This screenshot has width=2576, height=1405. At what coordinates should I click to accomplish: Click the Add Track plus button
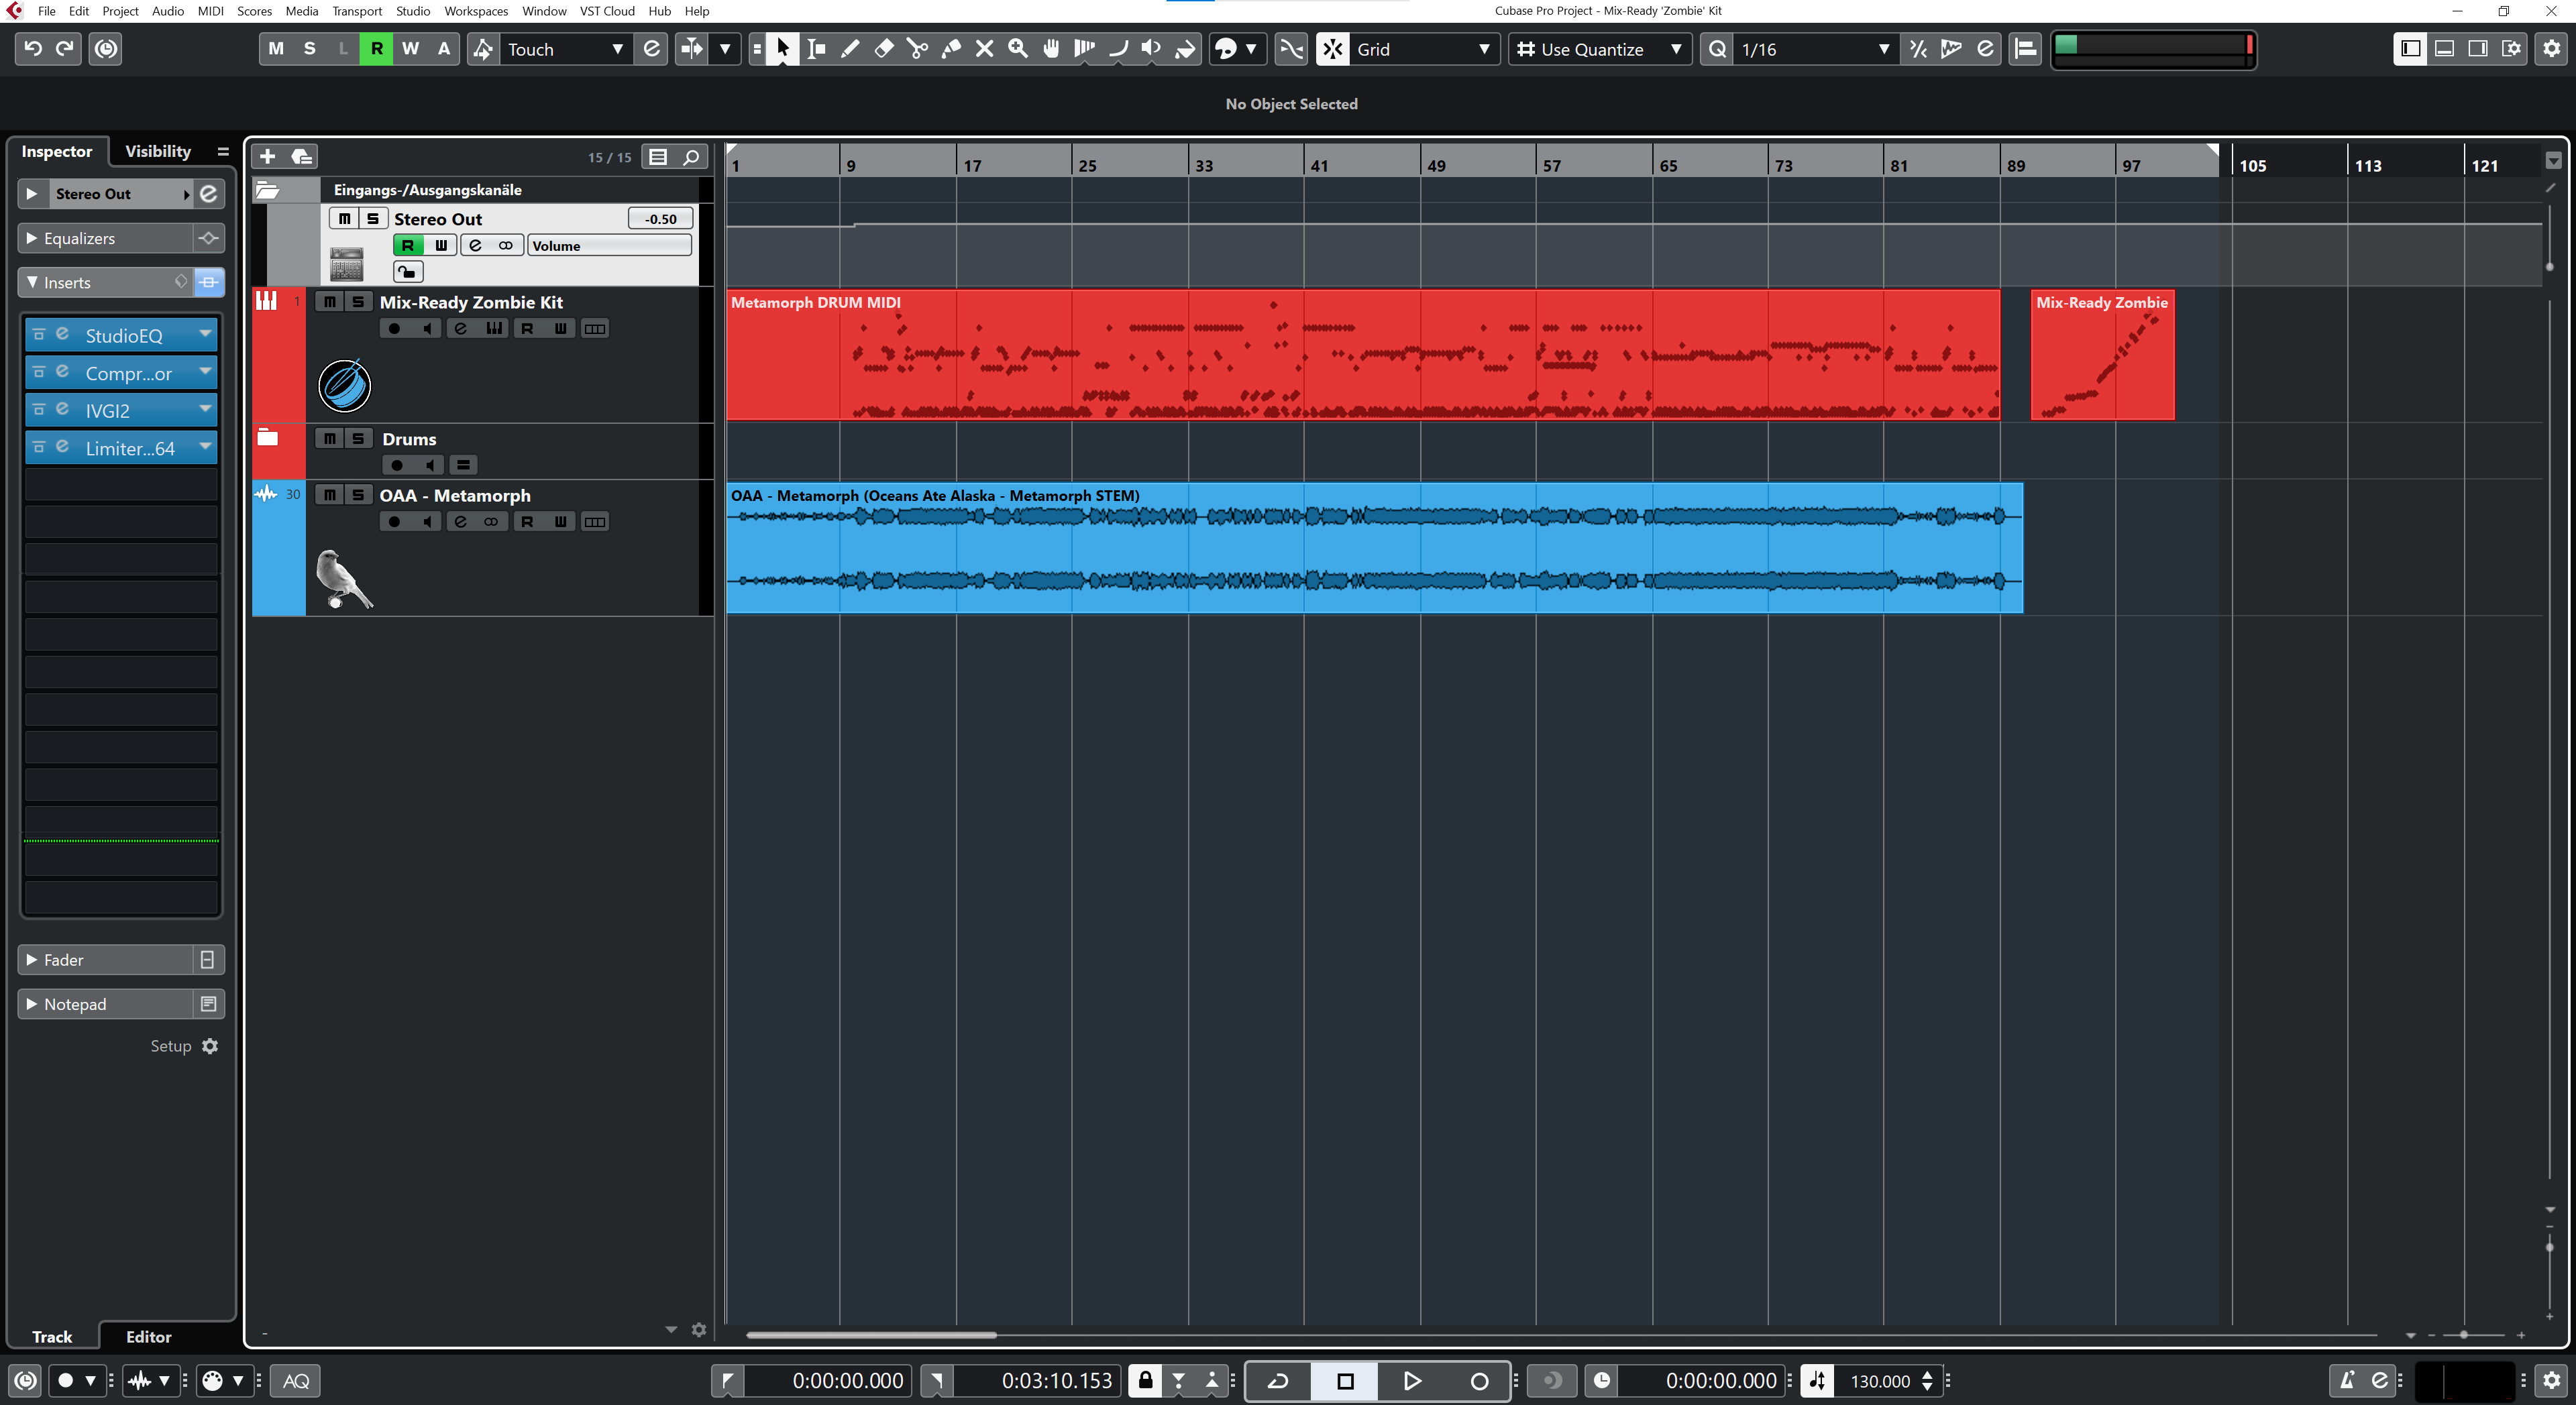267,157
